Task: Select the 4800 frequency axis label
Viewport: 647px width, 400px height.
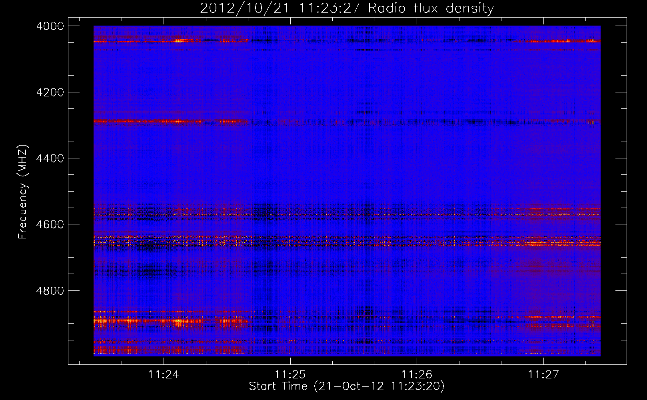Action: point(50,290)
